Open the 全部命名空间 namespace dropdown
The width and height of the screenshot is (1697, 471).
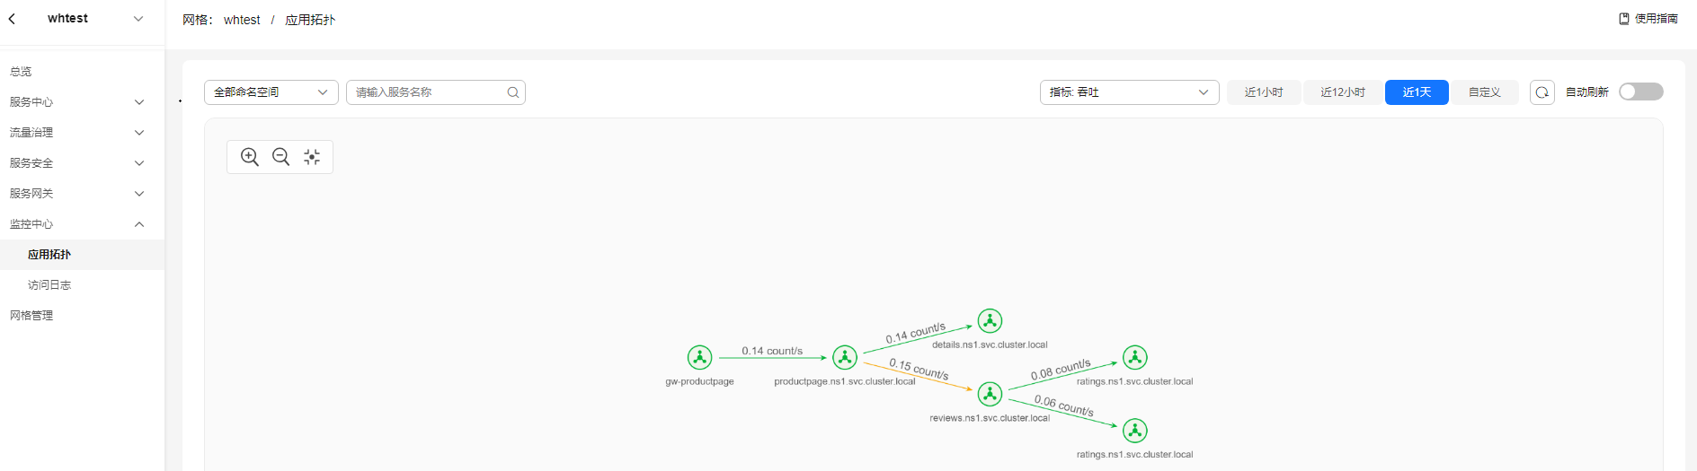[x=271, y=92]
